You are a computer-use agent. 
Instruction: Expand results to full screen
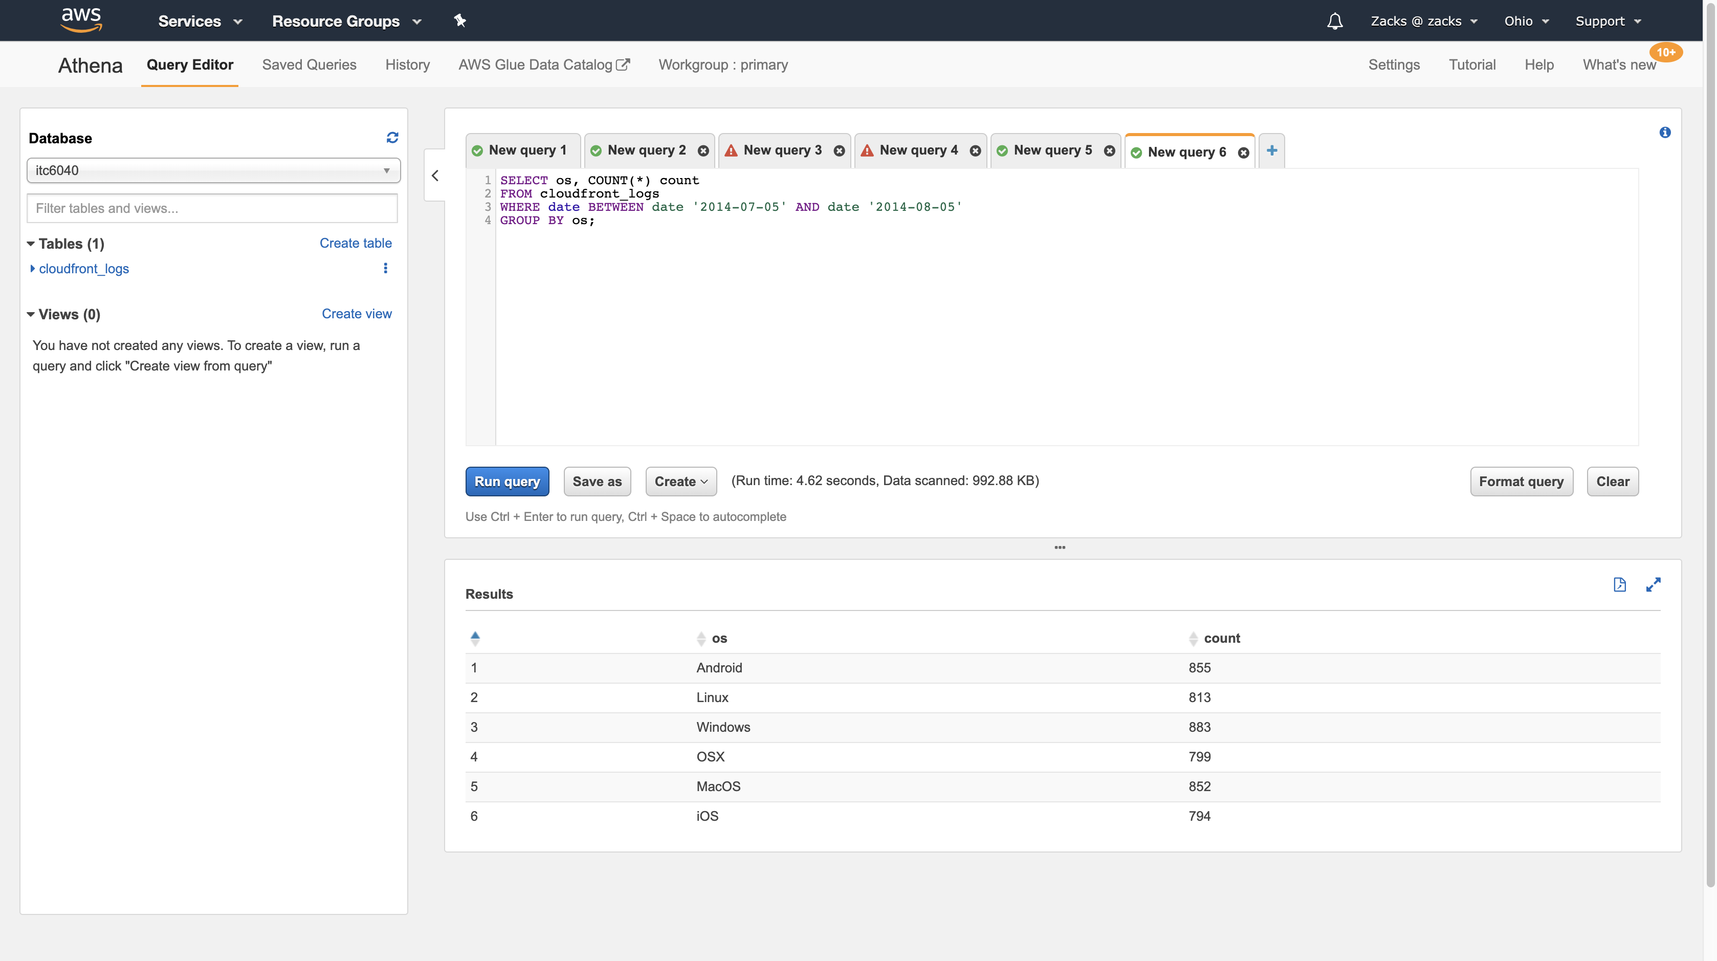(x=1653, y=584)
